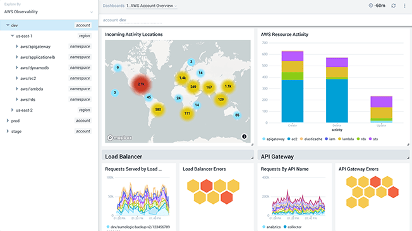The width and height of the screenshot is (412, 231).
Task: Click the Dashboards breadcrumb label
Action: click(114, 6)
